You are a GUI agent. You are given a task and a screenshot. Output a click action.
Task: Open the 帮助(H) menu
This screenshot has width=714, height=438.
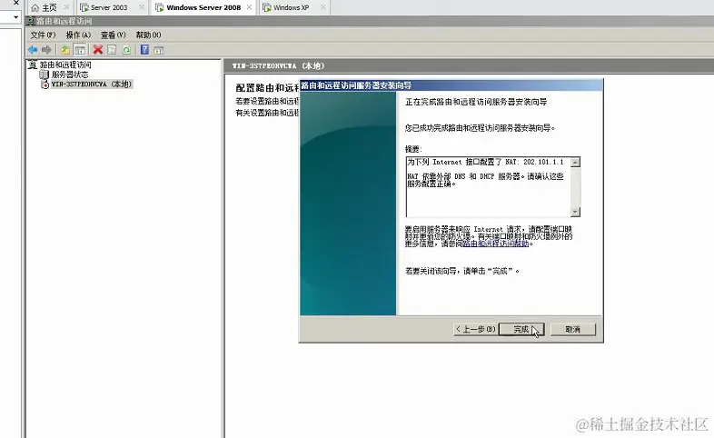tap(148, 35)
